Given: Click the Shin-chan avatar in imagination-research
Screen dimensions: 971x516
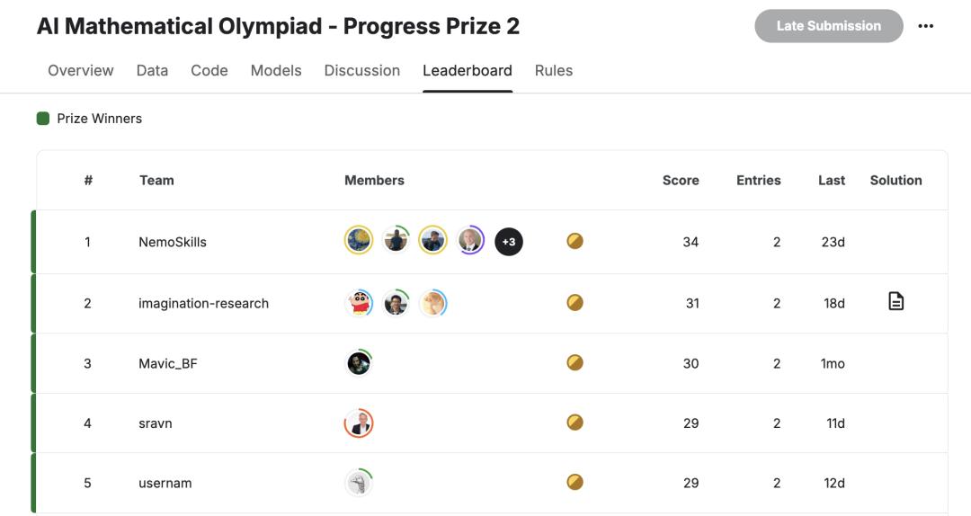Looking at the screenshot, I should click(x=359, y=303).
